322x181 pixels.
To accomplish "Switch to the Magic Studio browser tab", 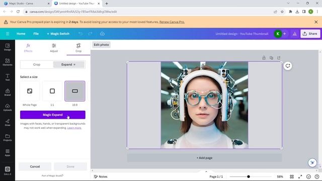I will click(26, 4).
